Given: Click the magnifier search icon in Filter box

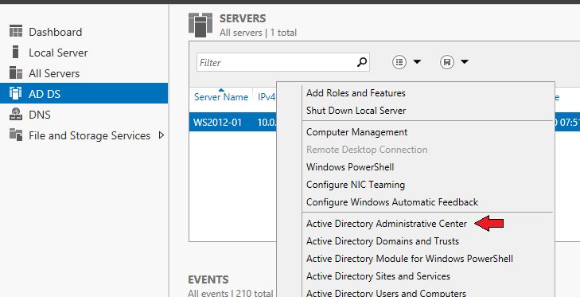Looking at the screenshot, I should [362, 62].
